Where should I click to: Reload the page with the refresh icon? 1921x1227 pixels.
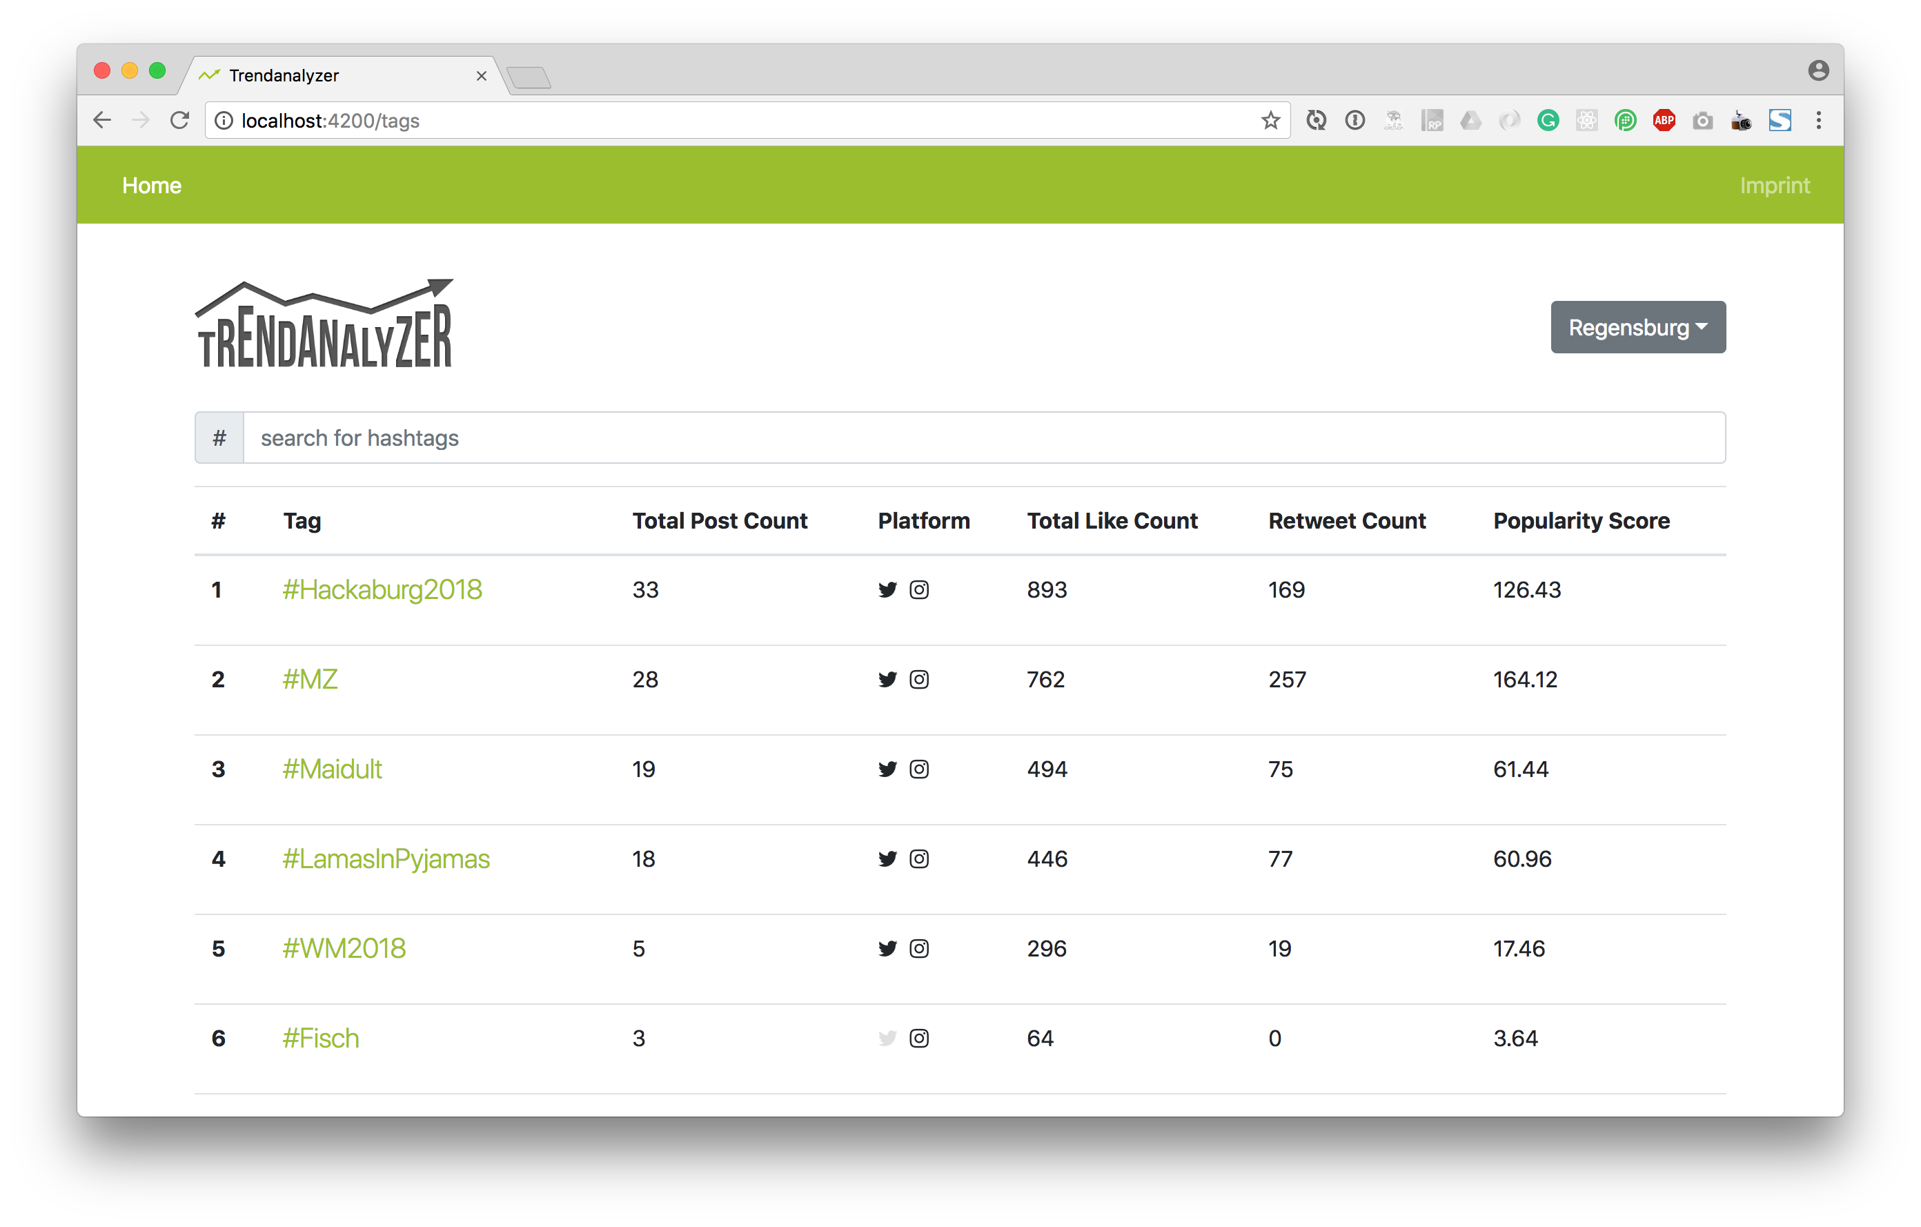pyautogui.click(x=180, y=121)
